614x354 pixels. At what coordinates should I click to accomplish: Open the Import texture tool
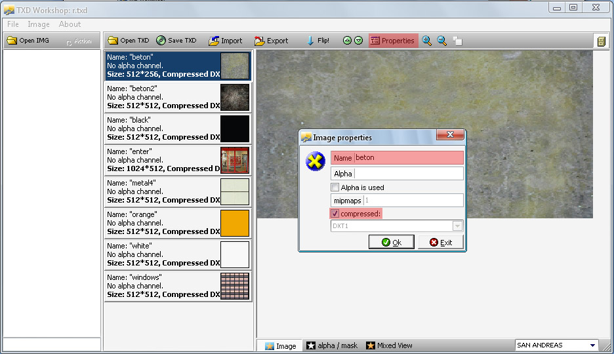tap(226, 41)
